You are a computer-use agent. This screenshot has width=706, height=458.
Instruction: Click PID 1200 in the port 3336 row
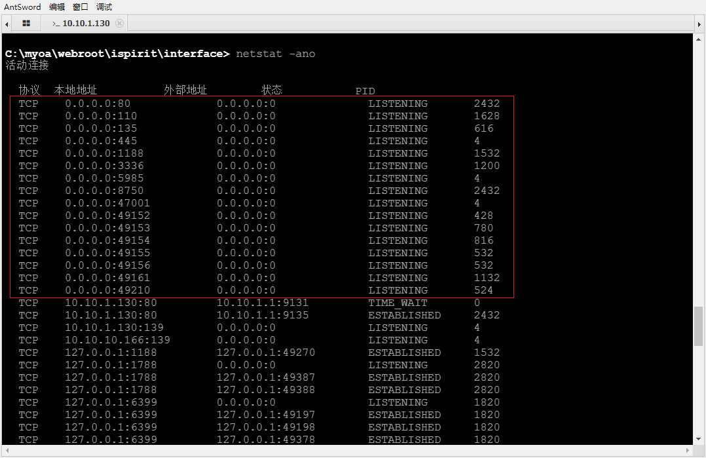tap(487, 166)
